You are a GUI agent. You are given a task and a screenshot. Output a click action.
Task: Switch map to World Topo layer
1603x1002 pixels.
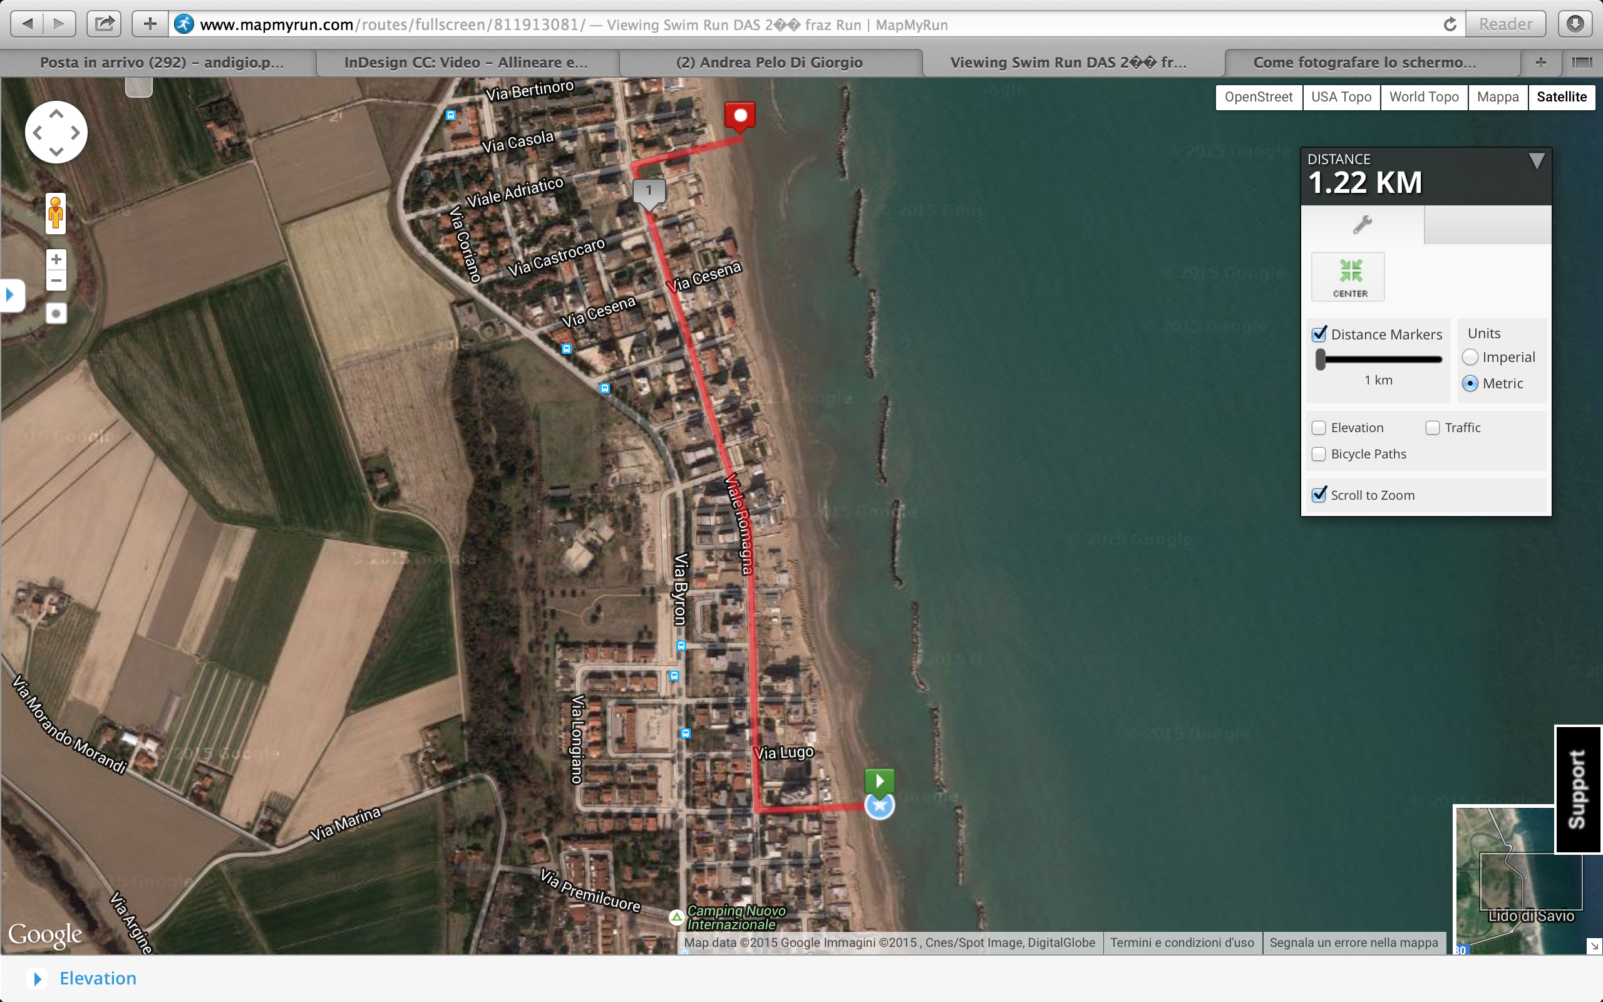pos(1424,96)
